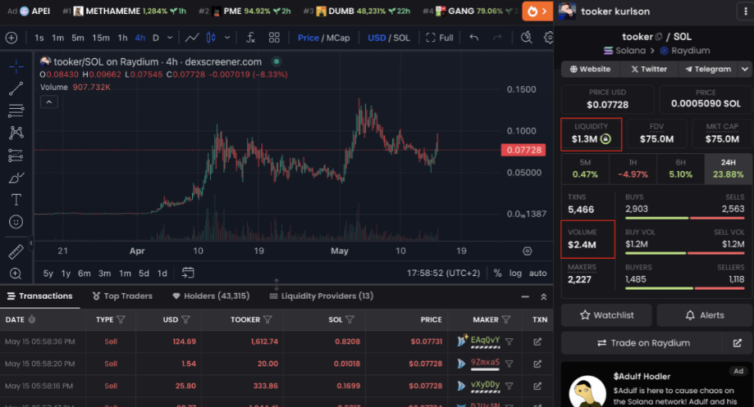Open the Fibonacci retracement tool
This screenshot has height=407, width=754.
[x=16, y=111]
